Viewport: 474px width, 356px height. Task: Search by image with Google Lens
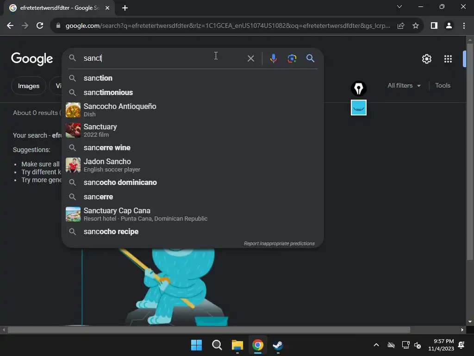coord(292,58)
